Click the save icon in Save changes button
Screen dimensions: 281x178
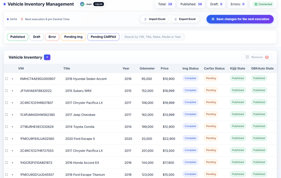(213, 19)
